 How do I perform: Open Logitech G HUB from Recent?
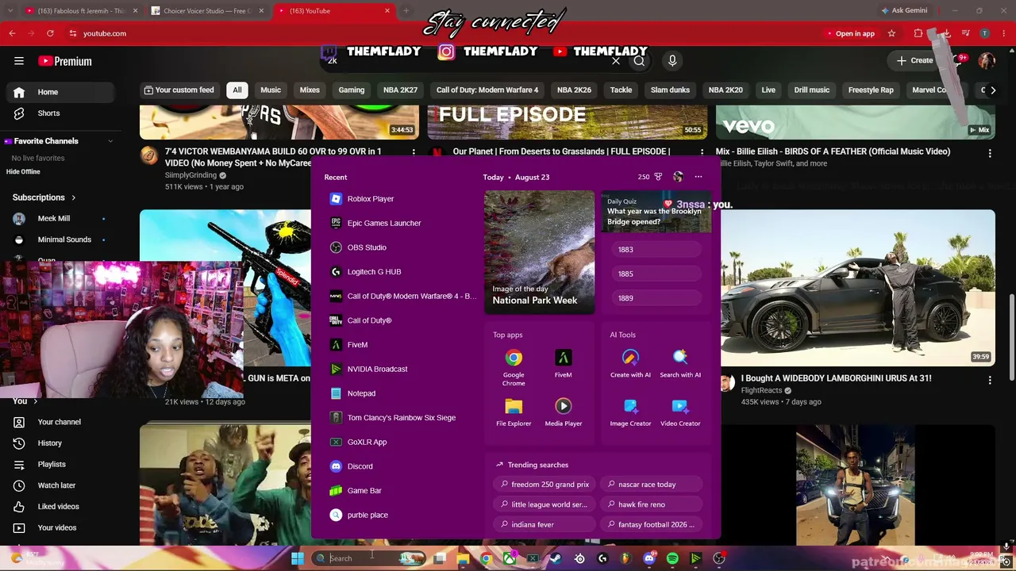pyautogui.click(x=374, y=272)
